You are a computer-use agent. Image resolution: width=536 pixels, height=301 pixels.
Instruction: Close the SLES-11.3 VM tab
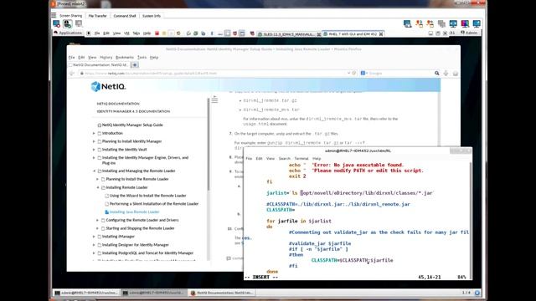(x=318, y=34)
